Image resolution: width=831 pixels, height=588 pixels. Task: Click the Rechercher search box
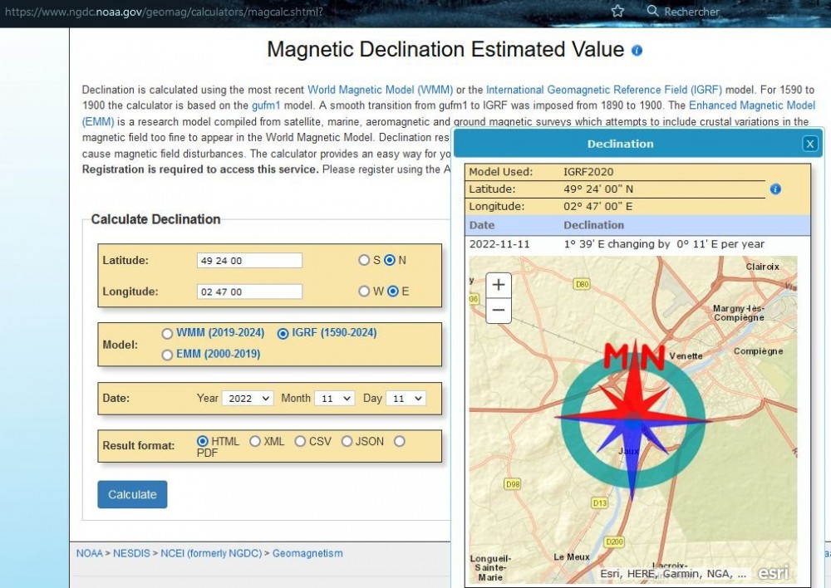691,11
